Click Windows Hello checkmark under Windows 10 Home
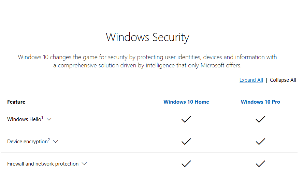Screen dimensions: 303x171 click(x=186, y=119)
